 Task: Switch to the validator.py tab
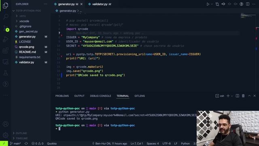pyautogui.click(x=100, y=4)
